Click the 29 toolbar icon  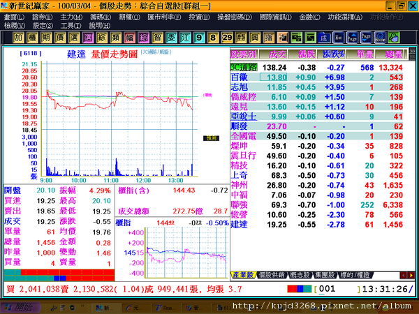pos(226,38)
